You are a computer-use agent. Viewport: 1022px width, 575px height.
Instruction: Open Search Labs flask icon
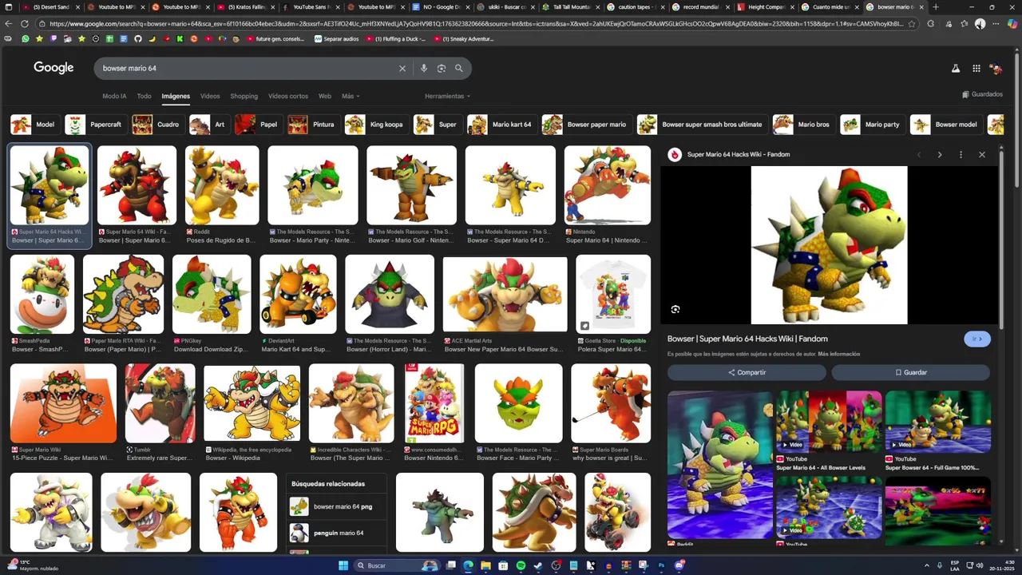click(956, 69)
